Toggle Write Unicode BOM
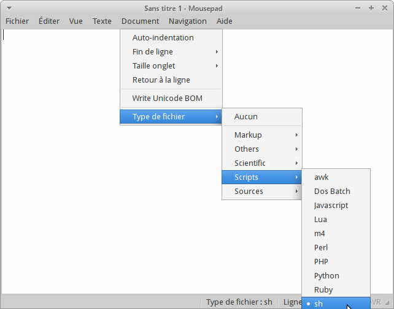The width and height of the screenshot is (394, 309). pos(167,98)
